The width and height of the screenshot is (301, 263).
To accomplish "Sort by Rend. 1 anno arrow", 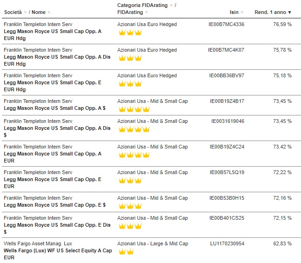I will pyautogui.click(x=289, y=13).
